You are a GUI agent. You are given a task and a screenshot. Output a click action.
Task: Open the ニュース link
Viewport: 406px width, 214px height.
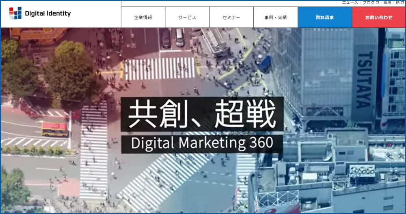[350, 2]
